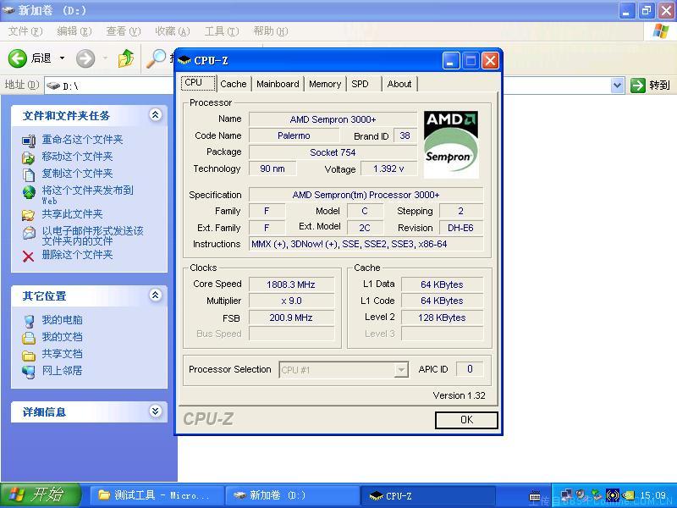Open the Processor Selection dropdown
This screenshot has height=508, width=677.
pyautogui.click(x=401, y=370)
